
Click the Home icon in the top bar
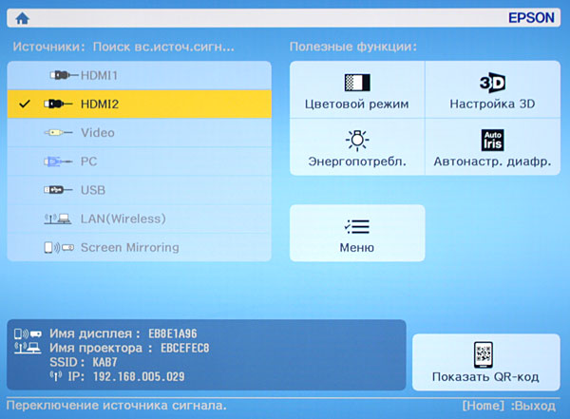pyautogui.click(x=23, y=18)
